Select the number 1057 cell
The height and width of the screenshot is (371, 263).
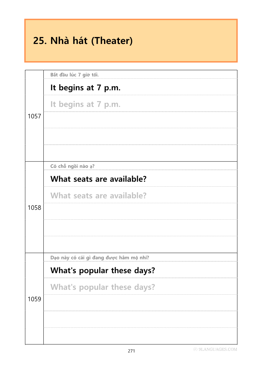tap(34, 116)
